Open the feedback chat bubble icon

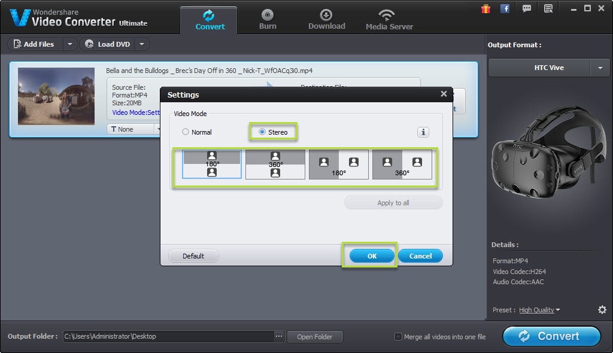point(527,8)
